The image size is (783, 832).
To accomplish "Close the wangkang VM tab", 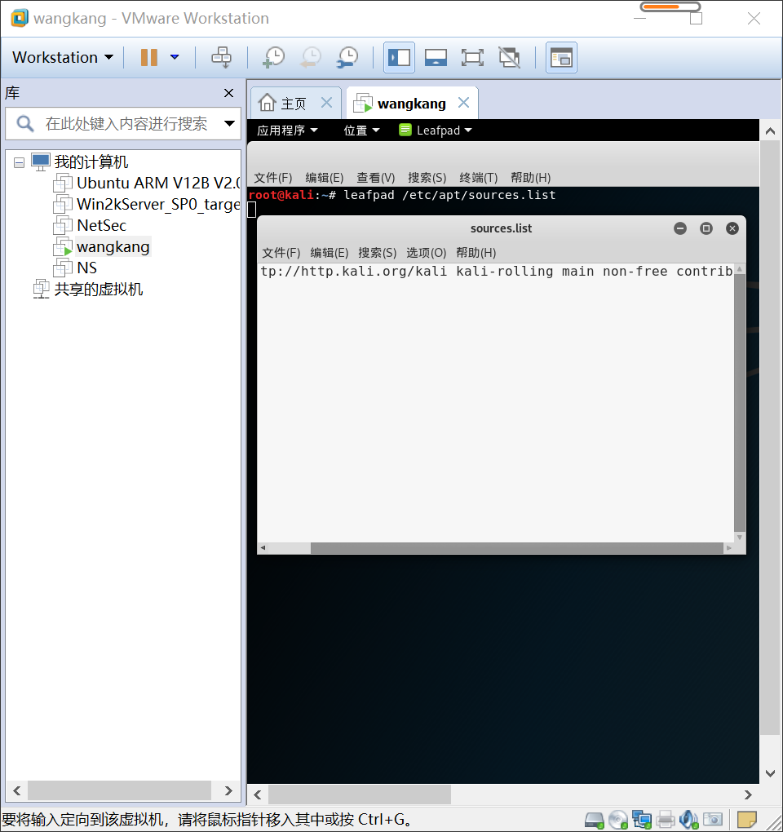I will tap(463, 103).
